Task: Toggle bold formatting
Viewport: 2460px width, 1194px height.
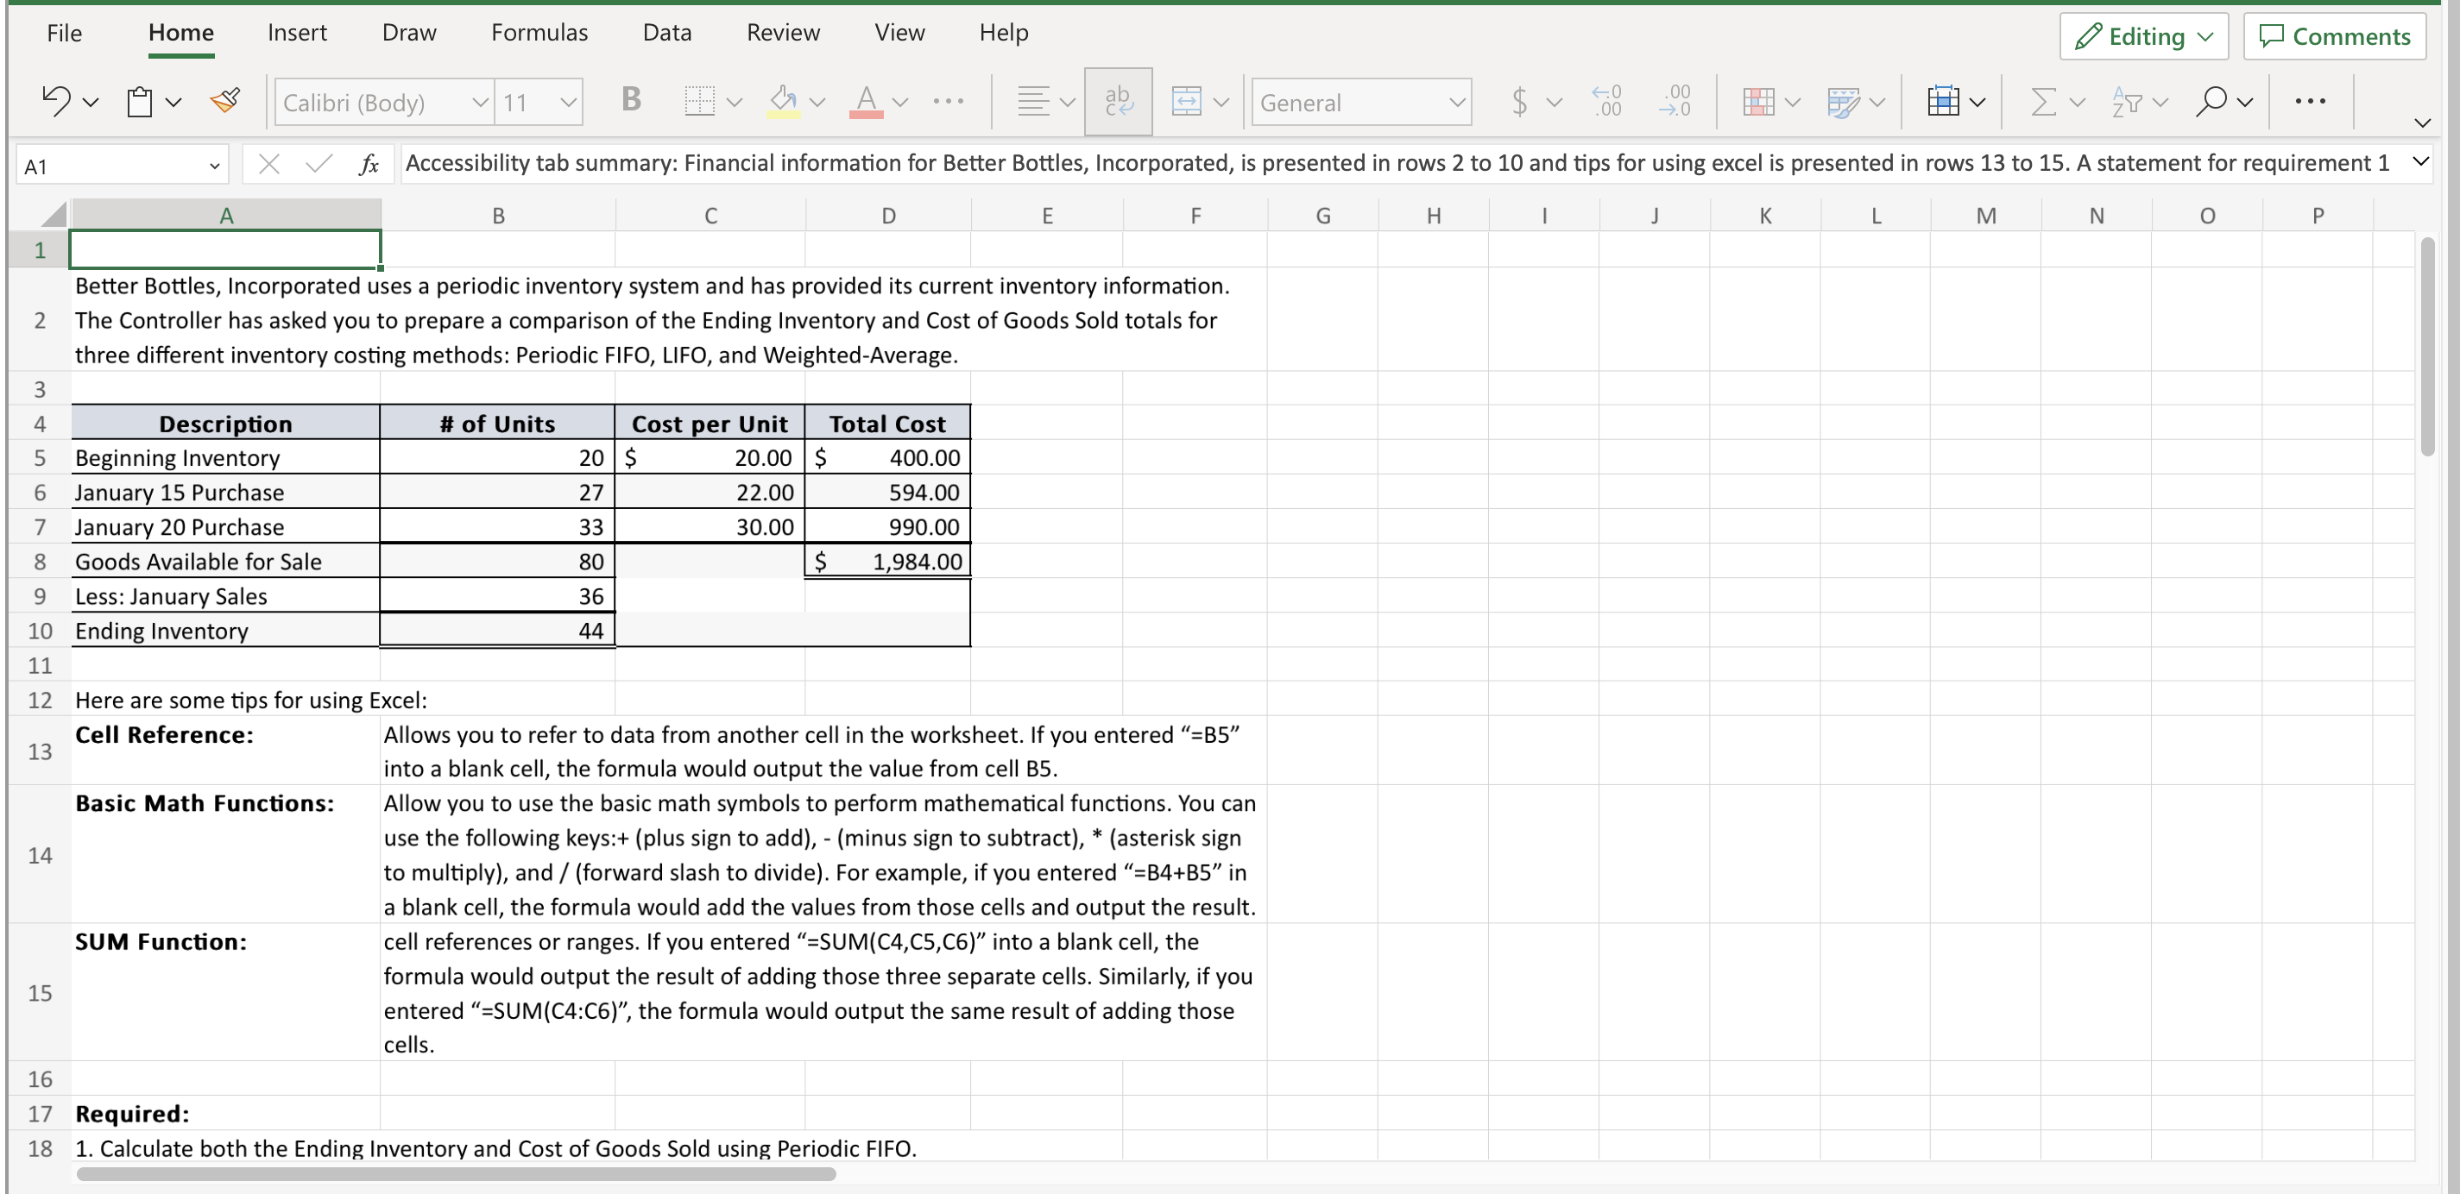Action: (x=630, y=100)
